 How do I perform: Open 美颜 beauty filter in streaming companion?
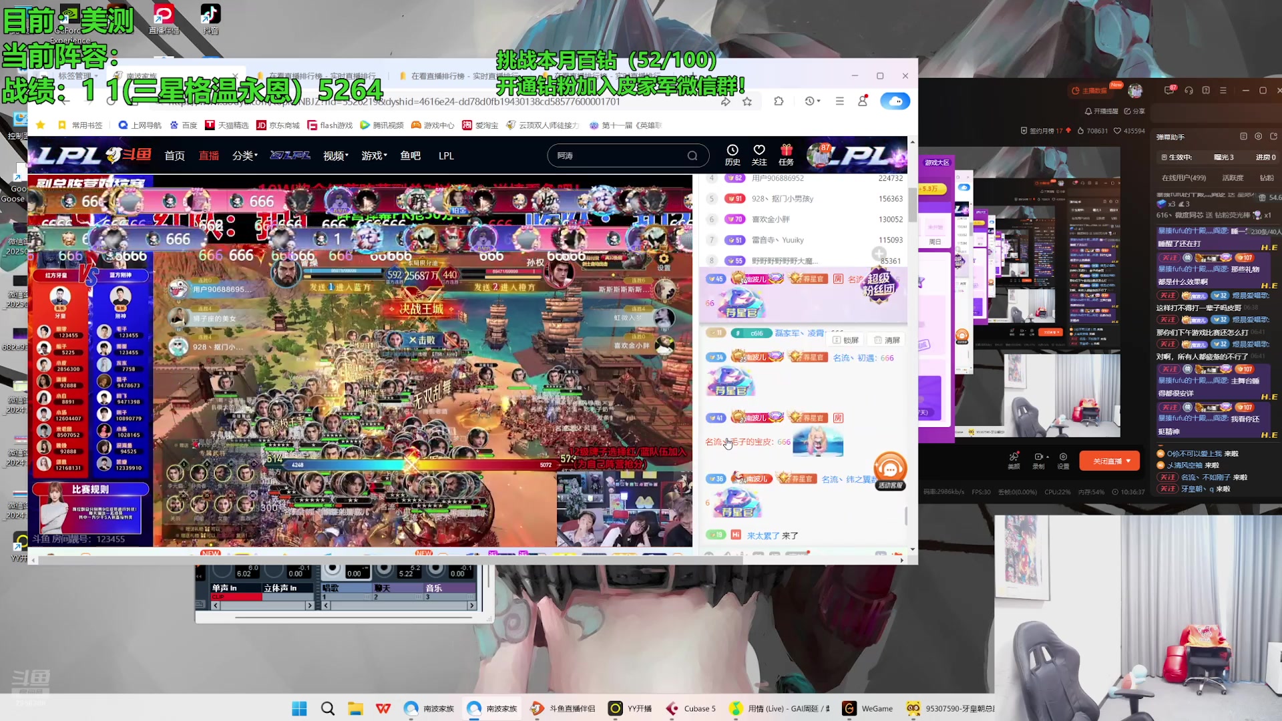[x=1014, y=461]
